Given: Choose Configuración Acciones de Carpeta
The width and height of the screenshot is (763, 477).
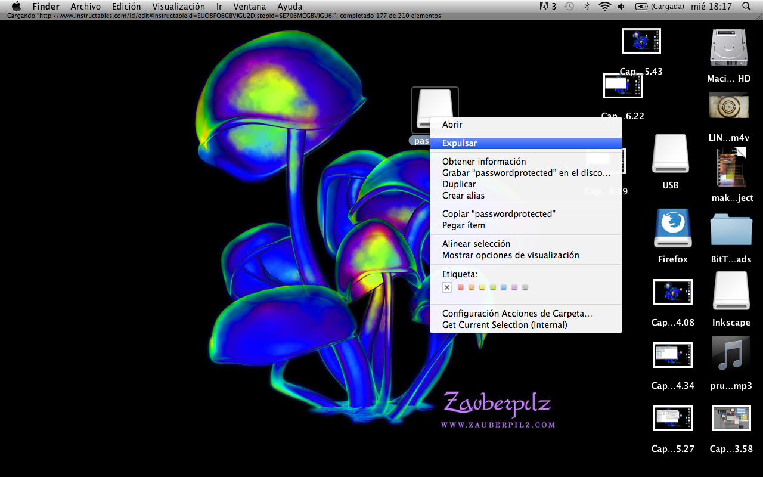Looking at the screenshot, I should click(526, 314).
